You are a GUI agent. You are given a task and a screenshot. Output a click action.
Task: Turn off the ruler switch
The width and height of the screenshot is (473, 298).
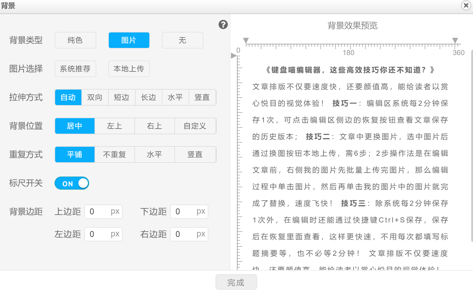(72, 183)
